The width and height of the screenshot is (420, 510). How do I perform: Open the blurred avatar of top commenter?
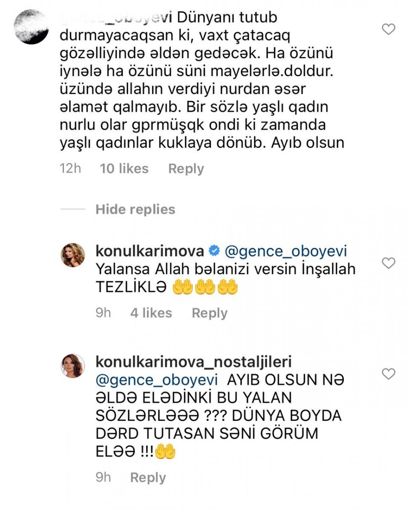coord(31,26)
